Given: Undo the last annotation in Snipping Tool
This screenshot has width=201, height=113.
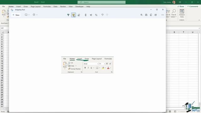Looking at the screenshot, I should coord(102,15).
